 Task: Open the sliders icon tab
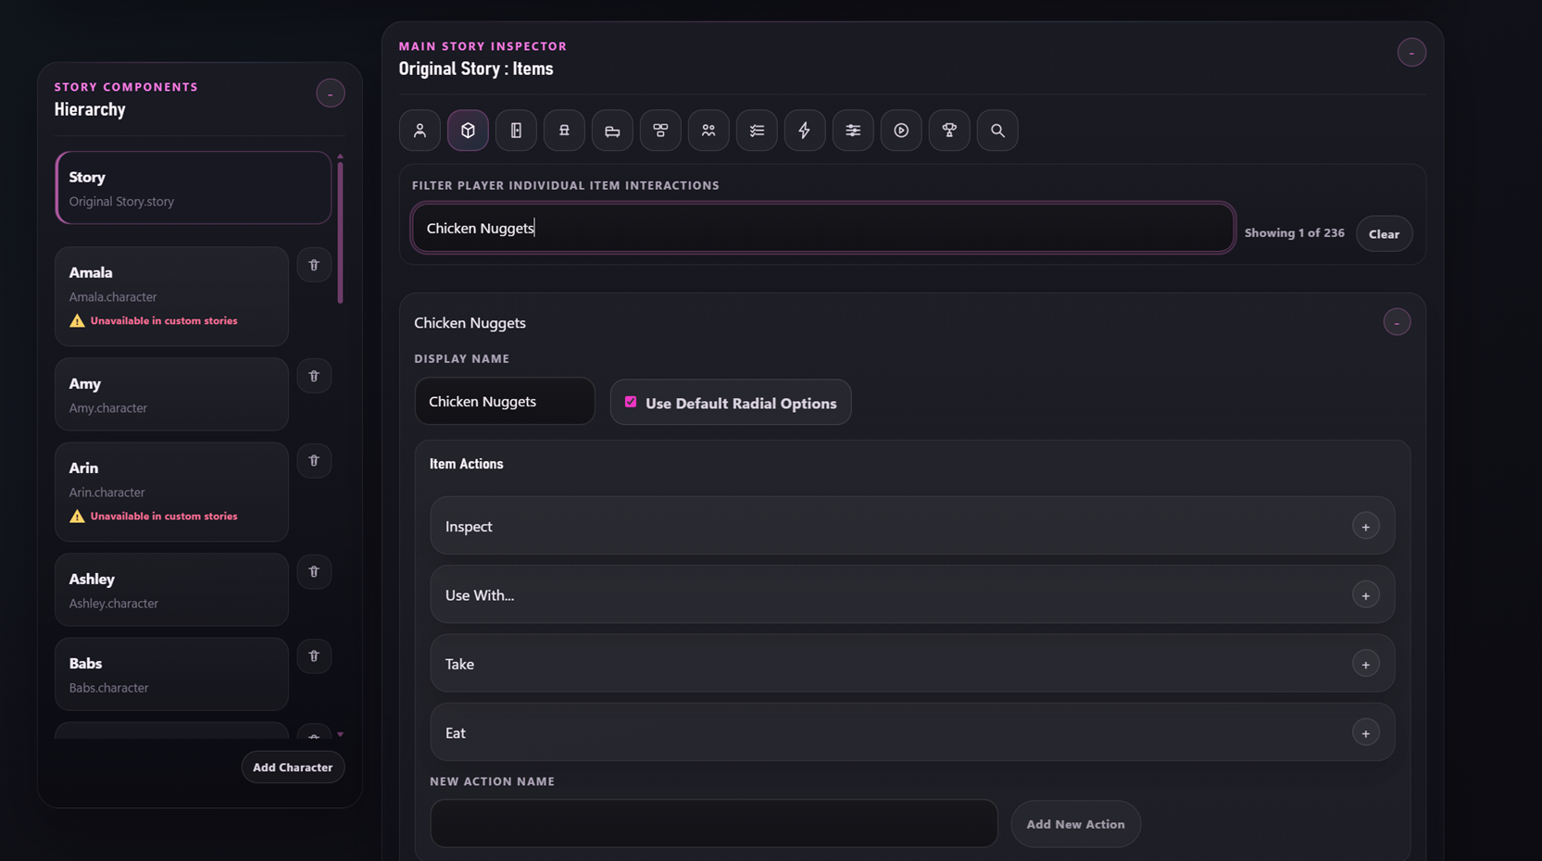click(x=853, y=131)
